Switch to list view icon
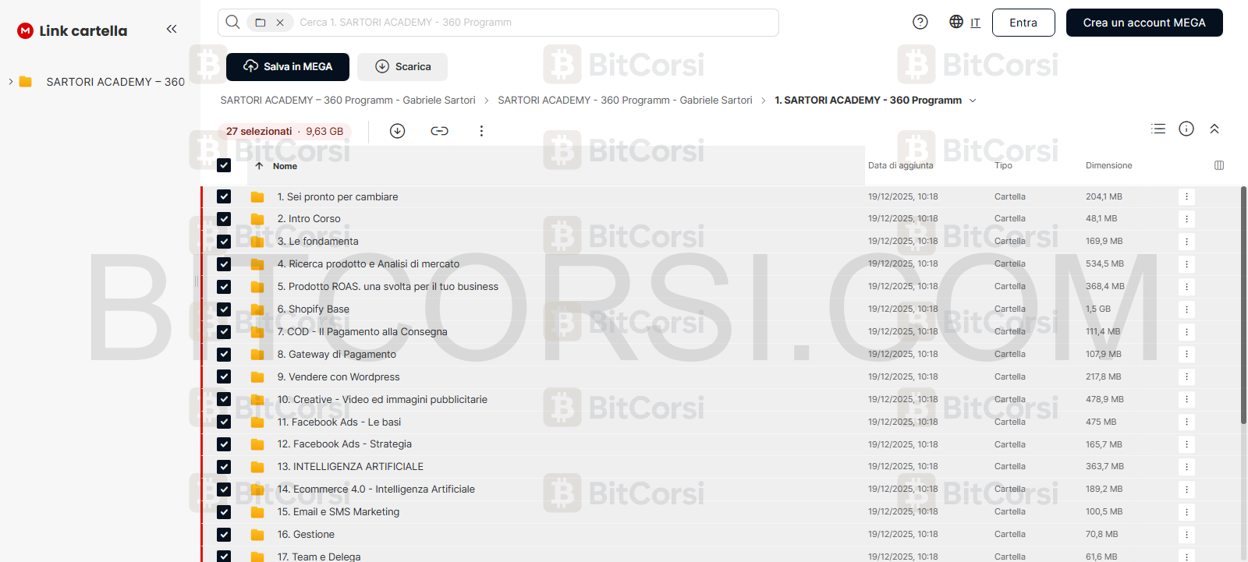Screen dimensions: 1248x562 [x=1158, y=129]
